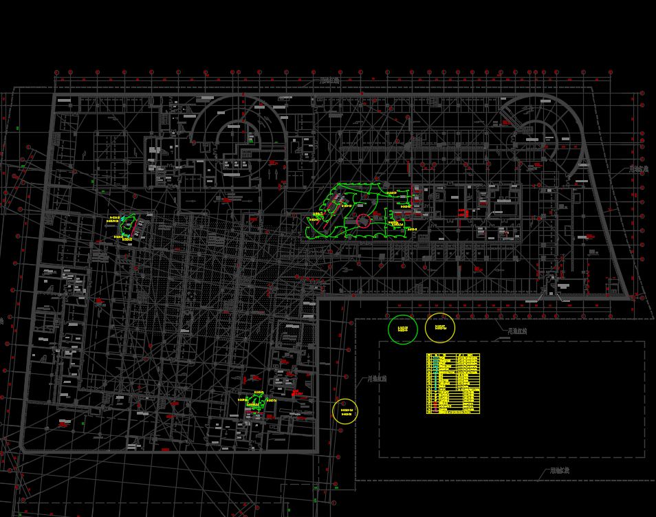Screen dimensions: 656x517
Task: Click the green circle callout below the plan
Action: tap(402, 329)
